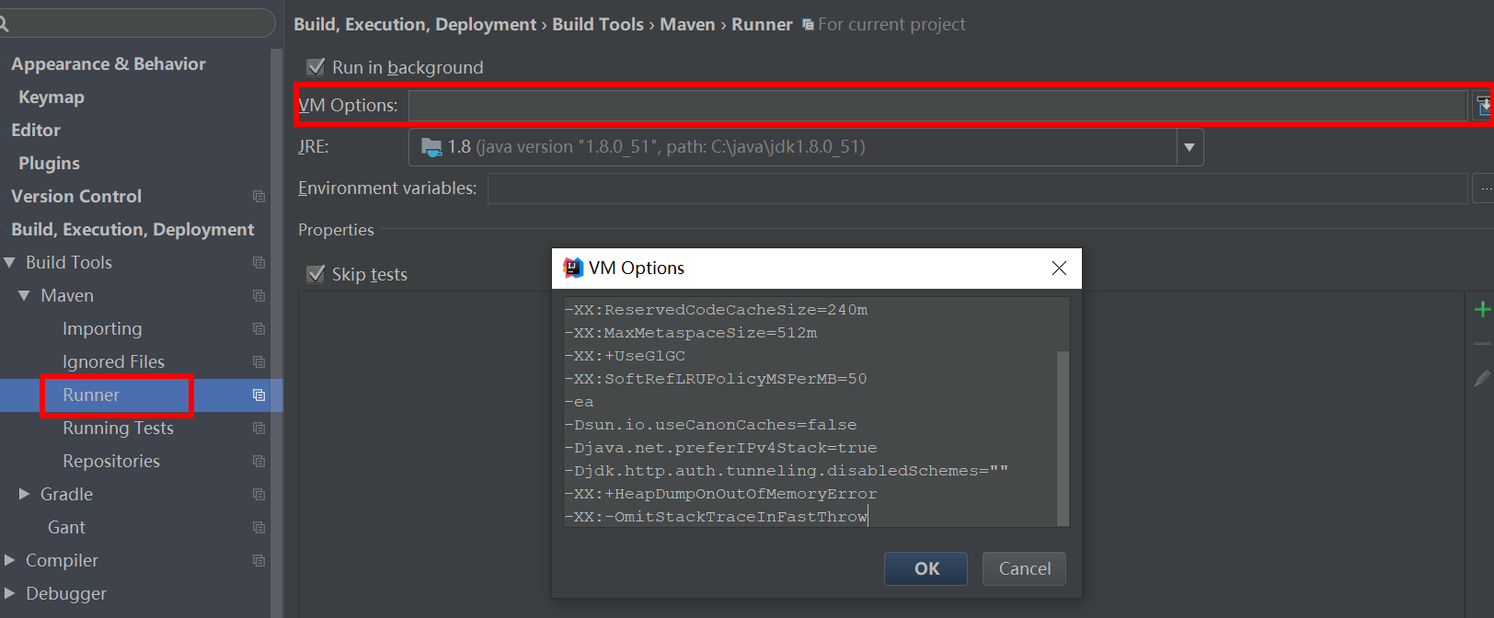Click the -XX:+UseG1GC line

[x=625, y=356]
